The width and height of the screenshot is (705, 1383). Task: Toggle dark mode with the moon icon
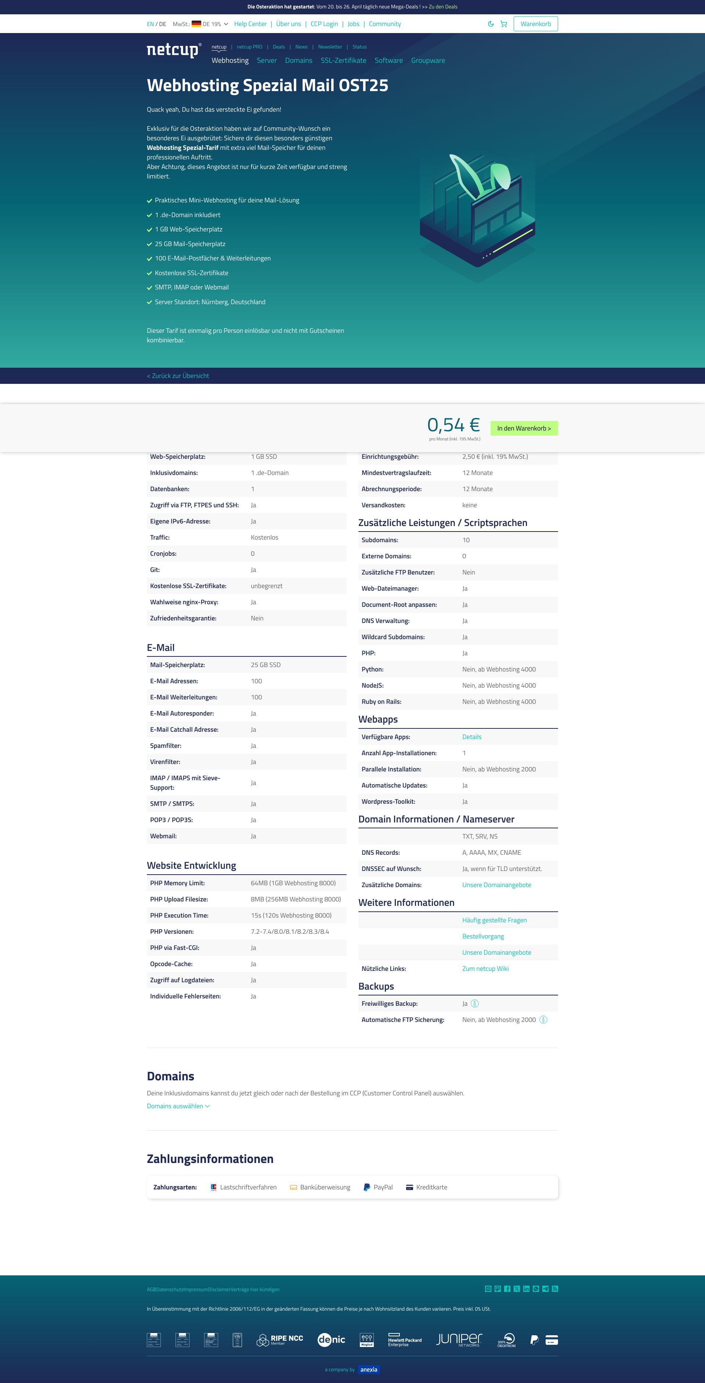[491, 24]
